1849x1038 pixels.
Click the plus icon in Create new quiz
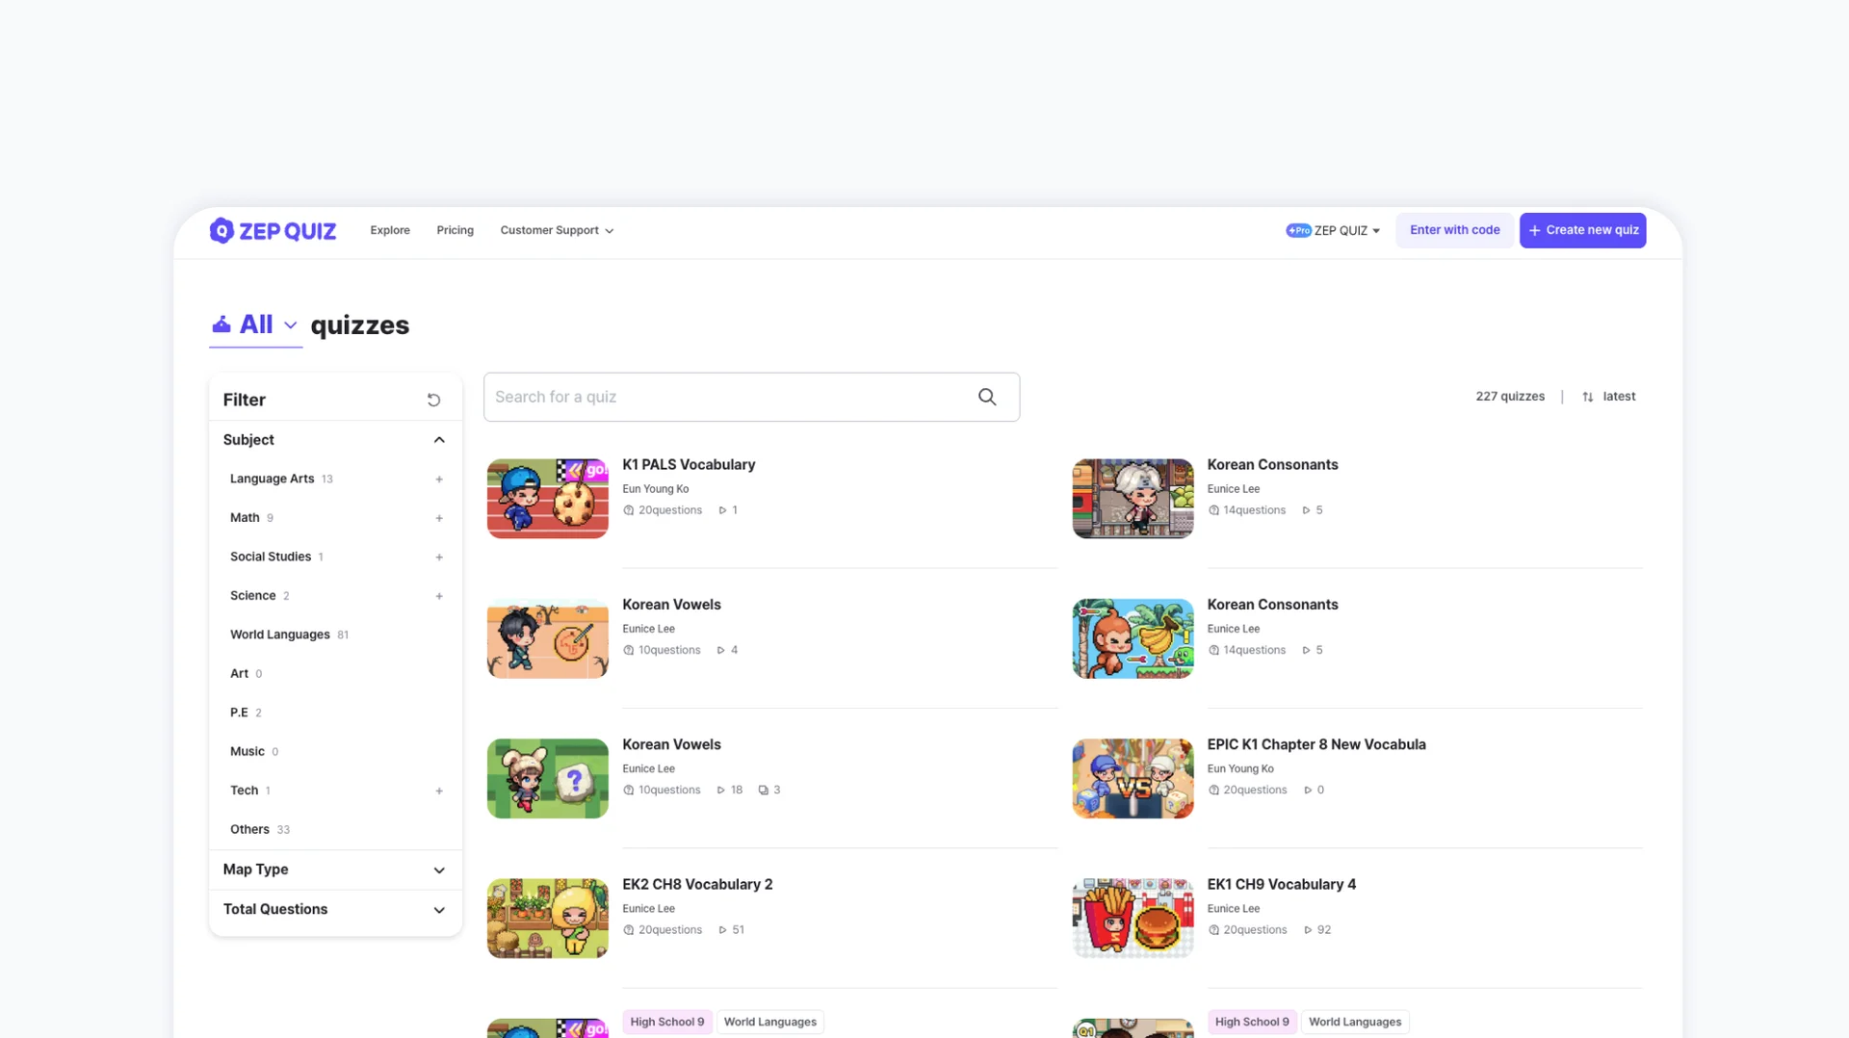click(1535, 231)
